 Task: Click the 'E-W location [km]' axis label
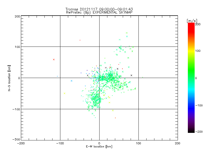(99, 147)
